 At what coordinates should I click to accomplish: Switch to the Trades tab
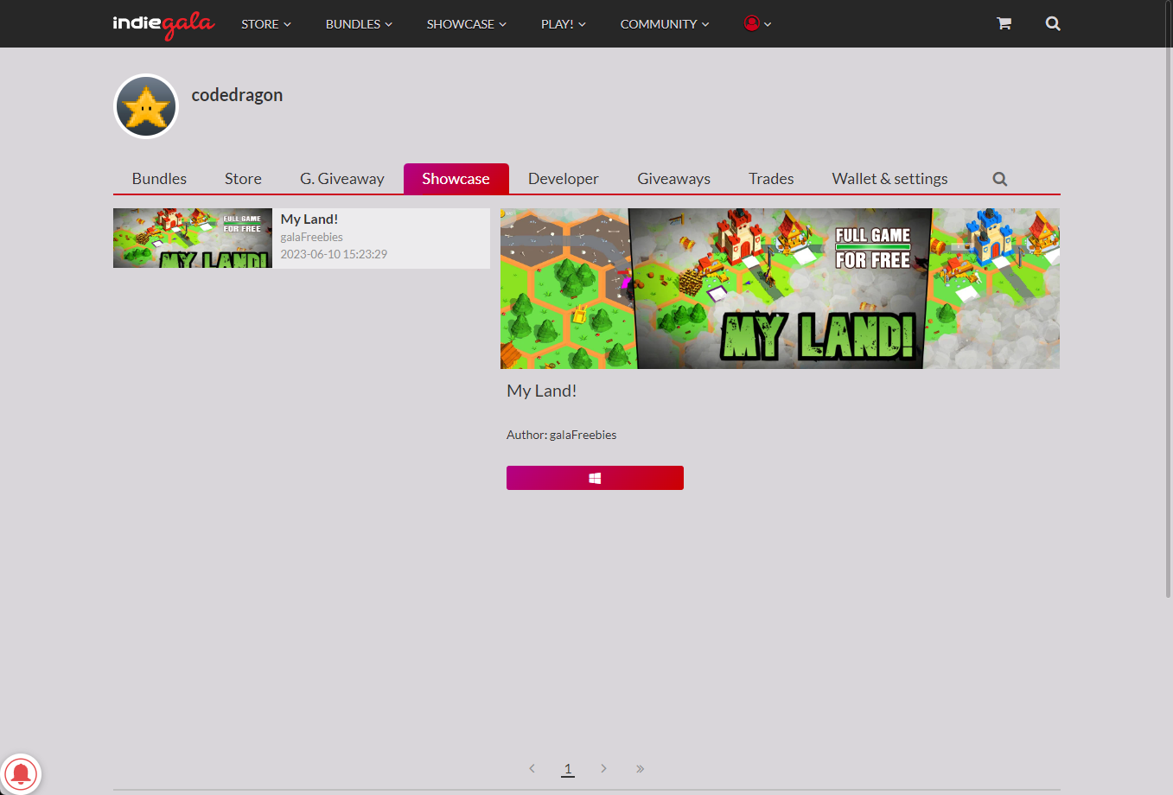771,179
